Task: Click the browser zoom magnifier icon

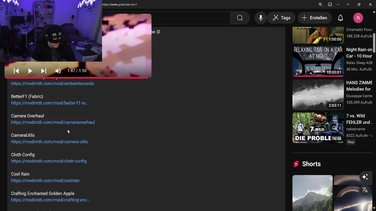Action: pos(320,4)
